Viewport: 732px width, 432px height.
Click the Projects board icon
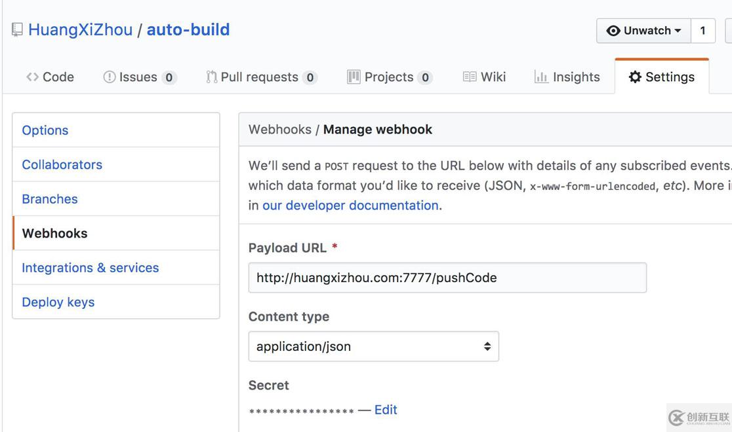[x=354, y=77]
